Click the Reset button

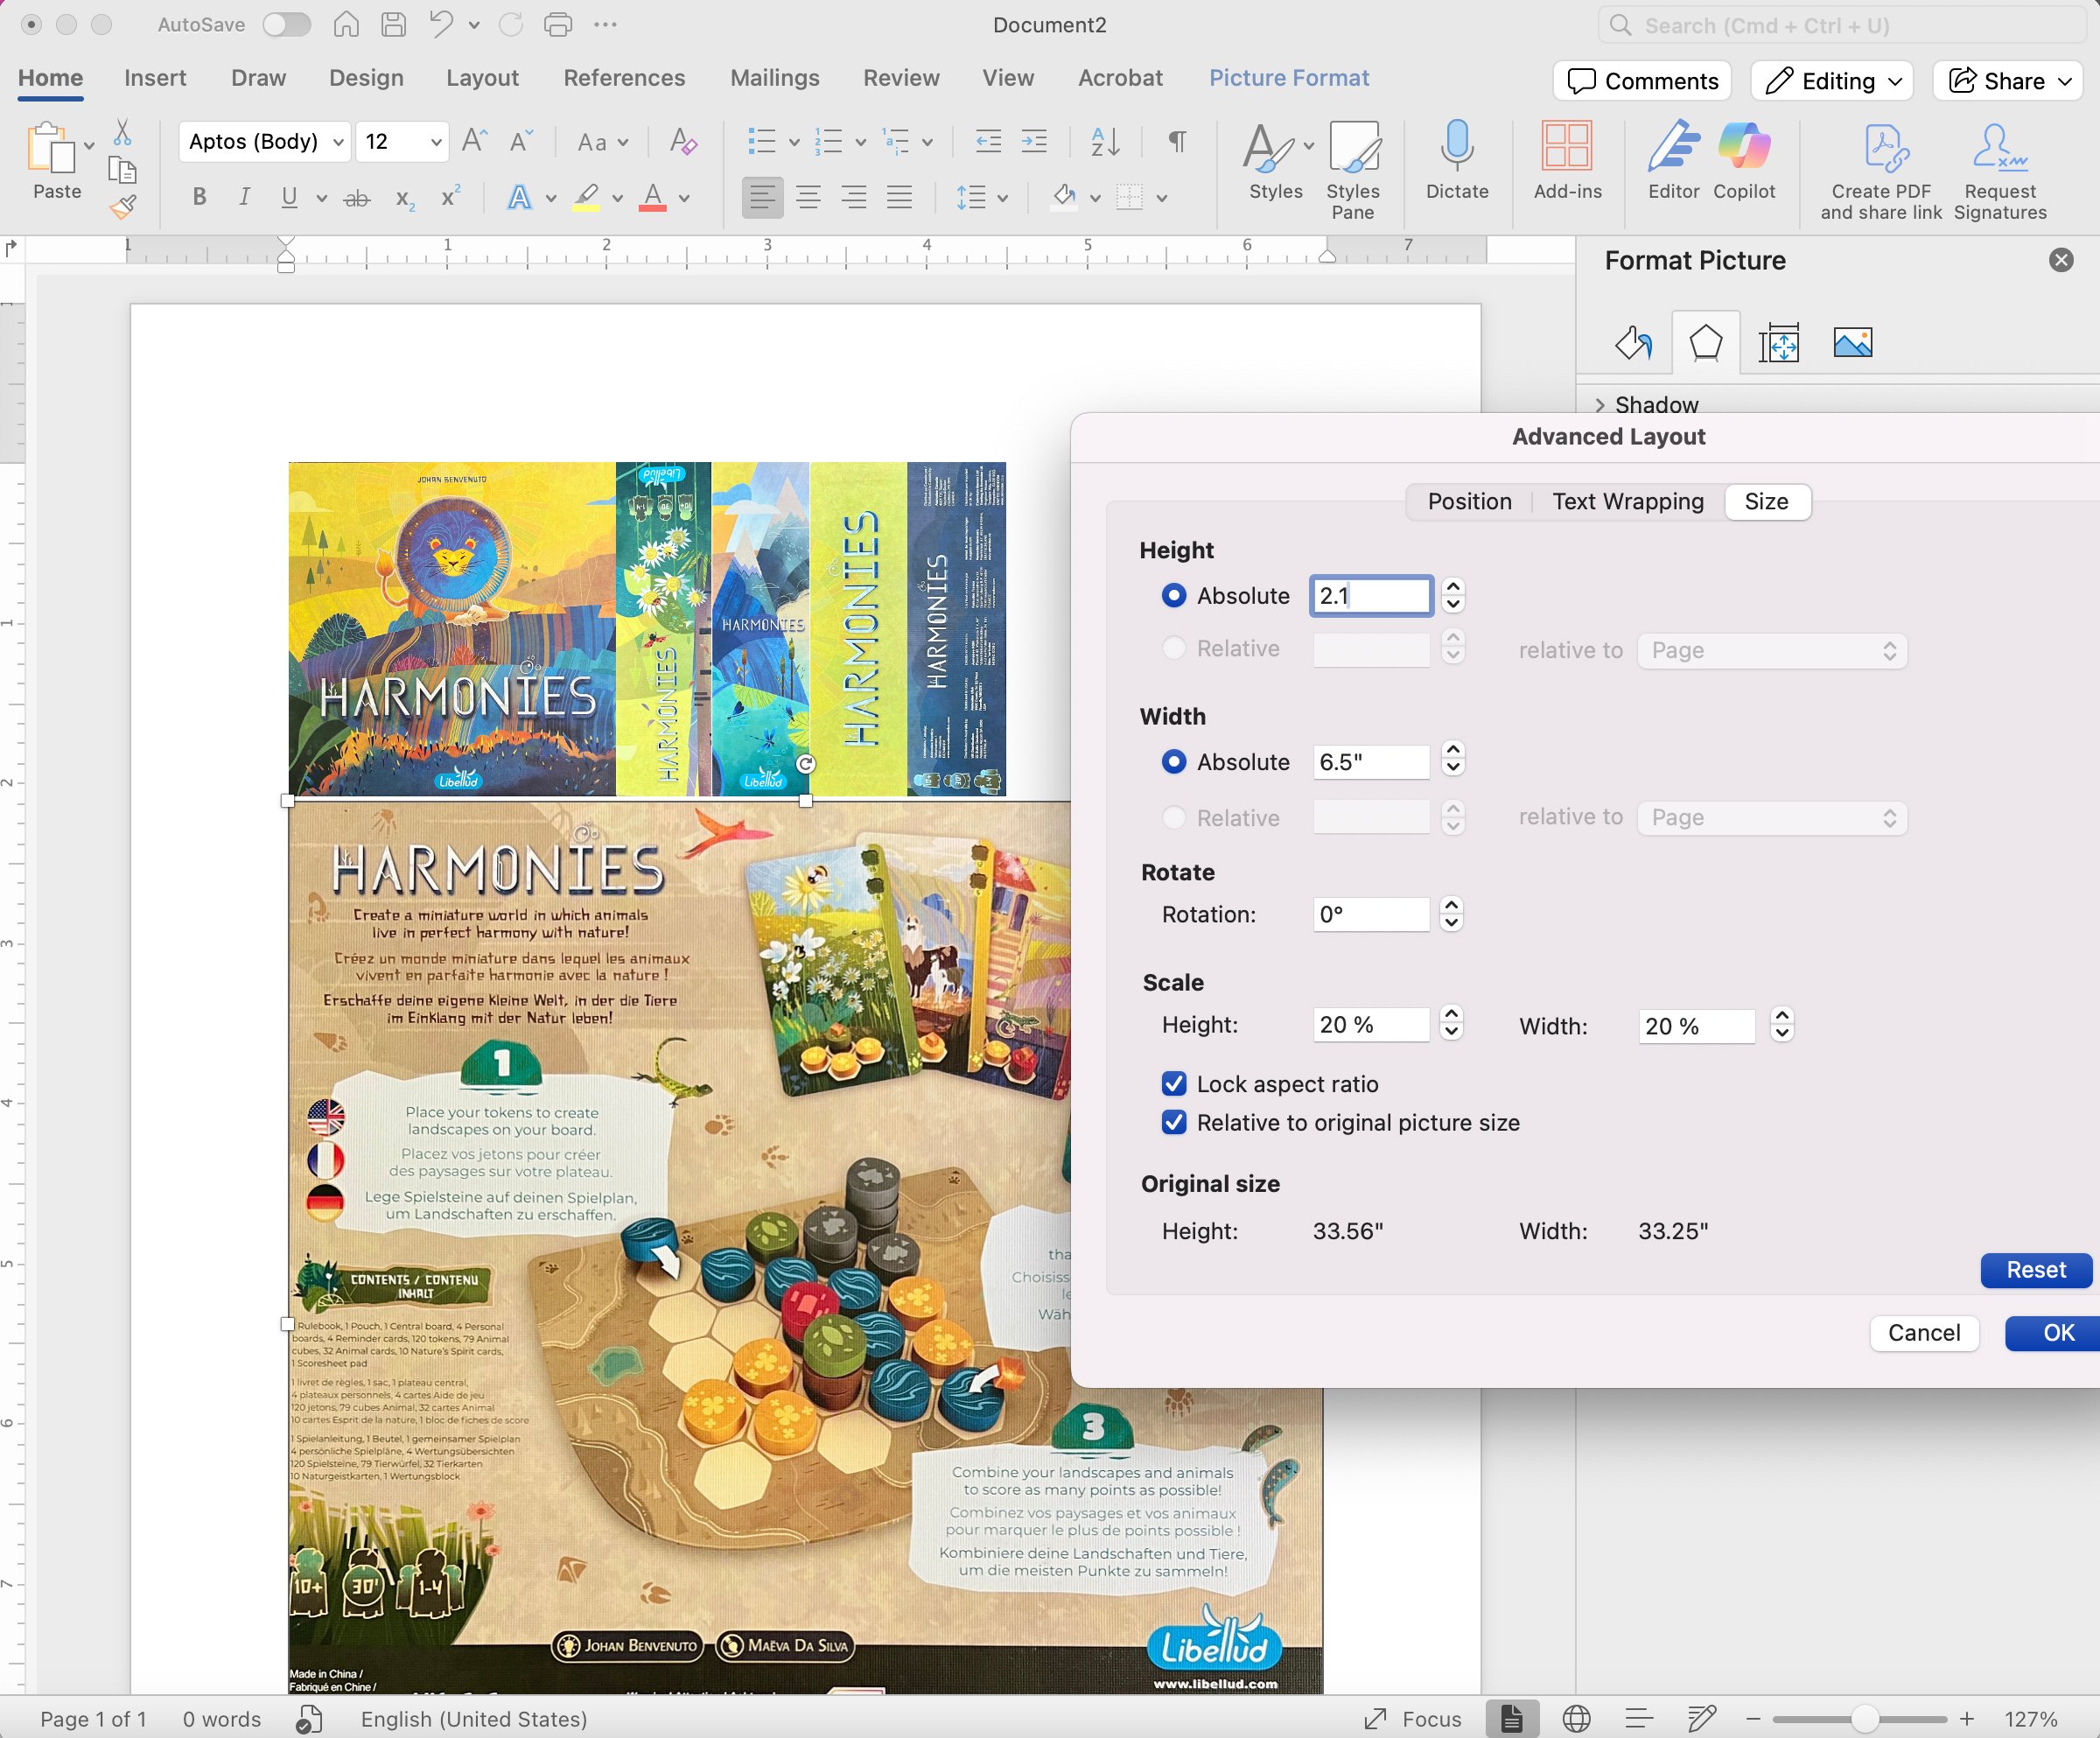[x=2036, y=1270]
